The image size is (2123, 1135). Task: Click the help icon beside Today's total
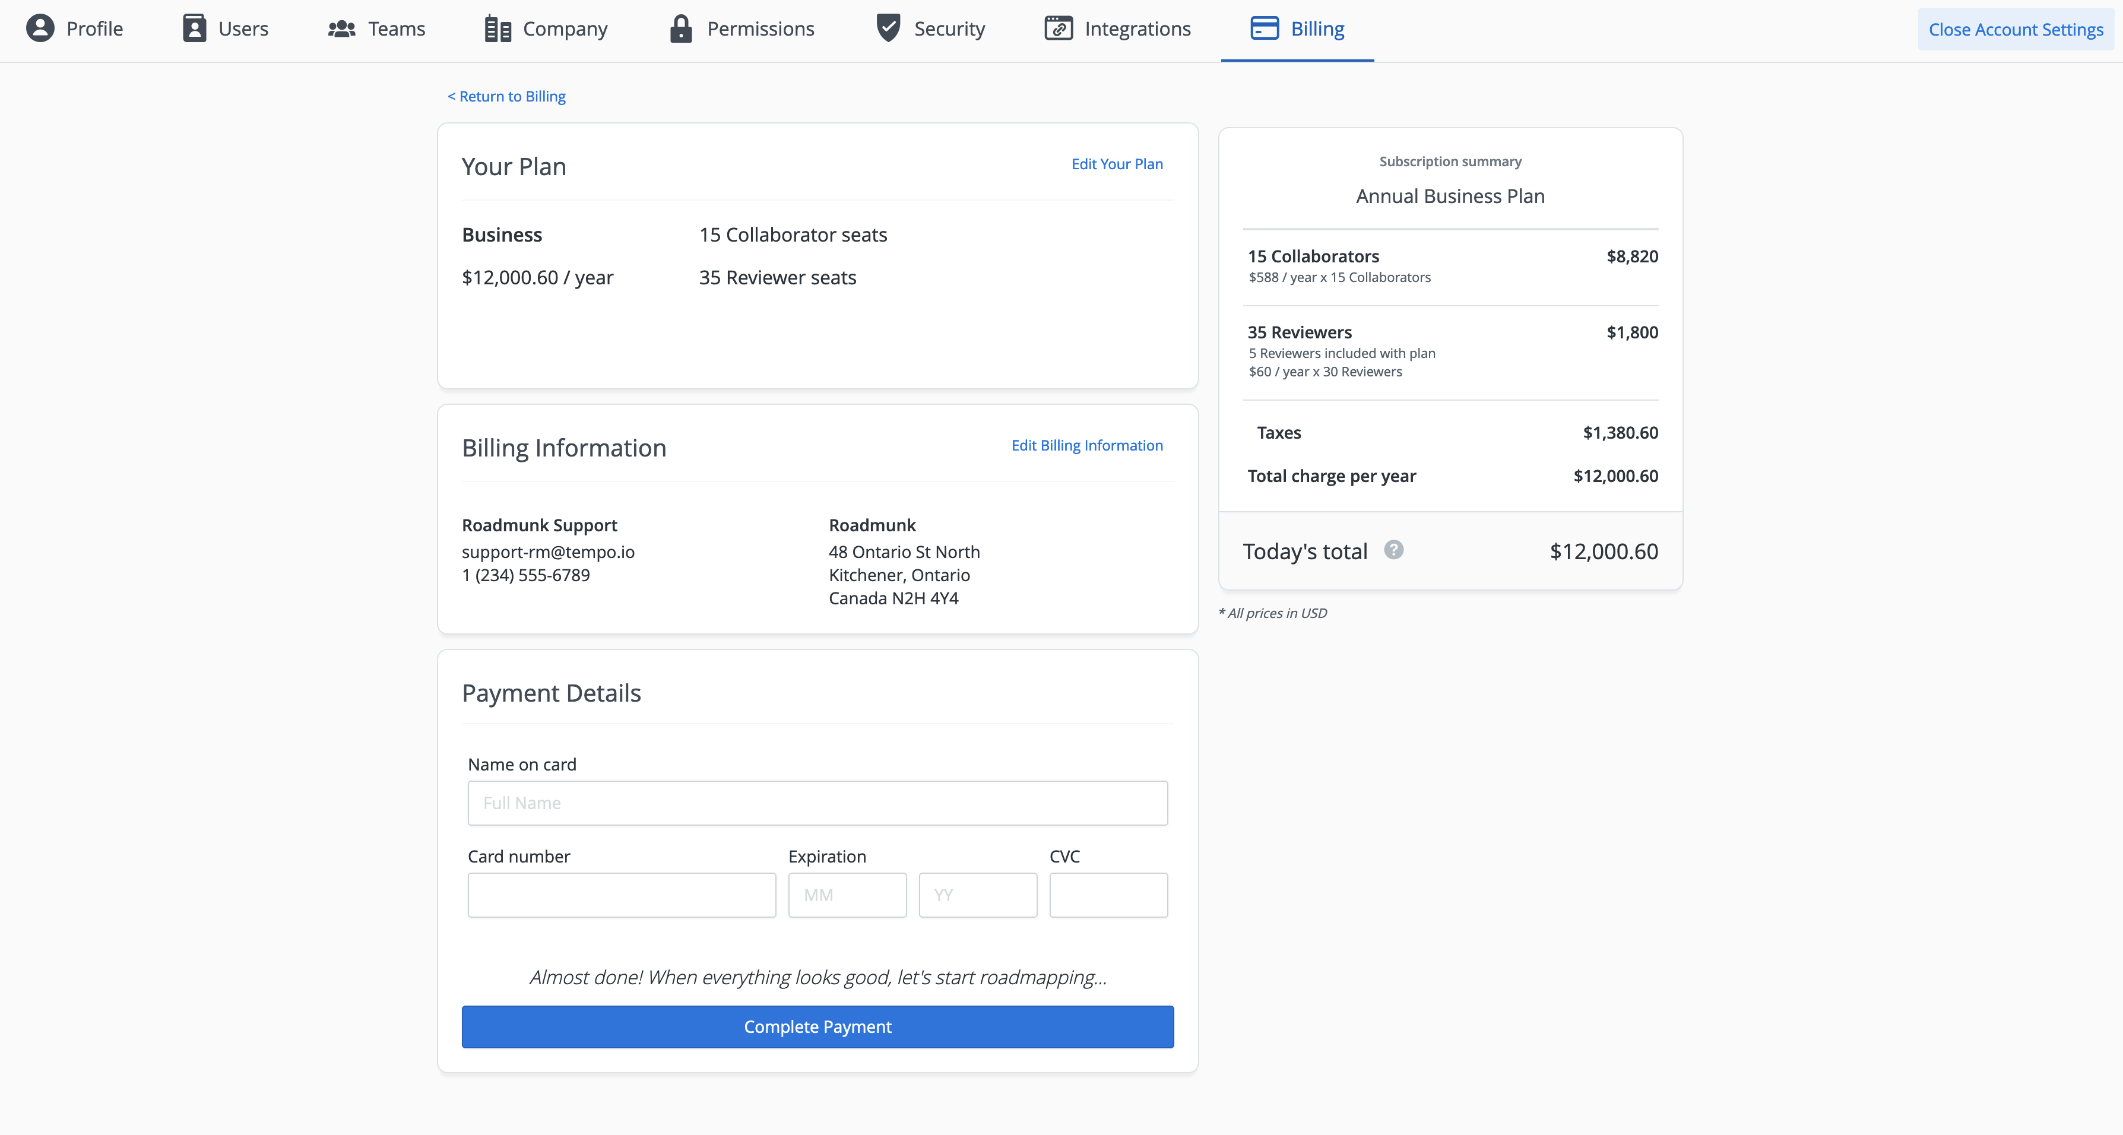tap(1393, 550)
